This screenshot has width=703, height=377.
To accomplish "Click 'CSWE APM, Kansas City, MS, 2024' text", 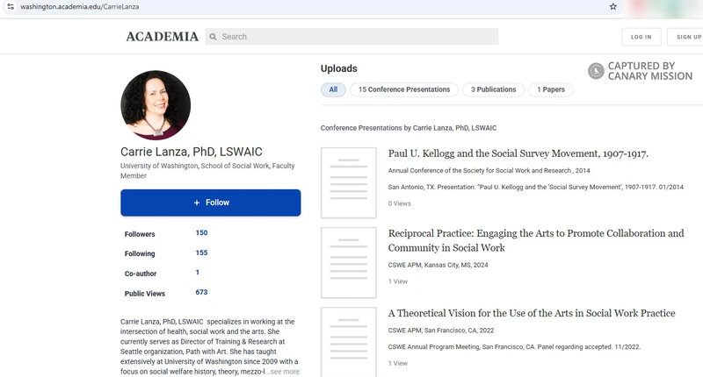I will click(438, 265).
